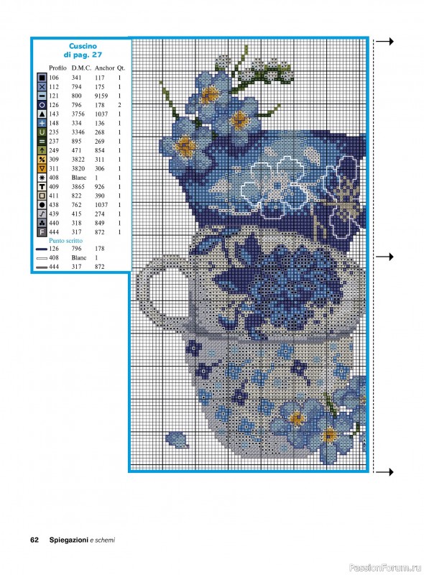This screenshot has width=424, height=575.
Task: Click the clover symbol for thread 440
Action: point(42,223)
